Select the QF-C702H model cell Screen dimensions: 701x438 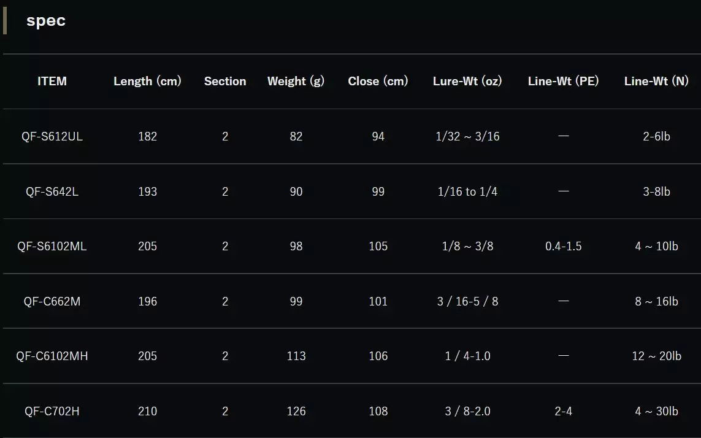(x=52, y=411)
